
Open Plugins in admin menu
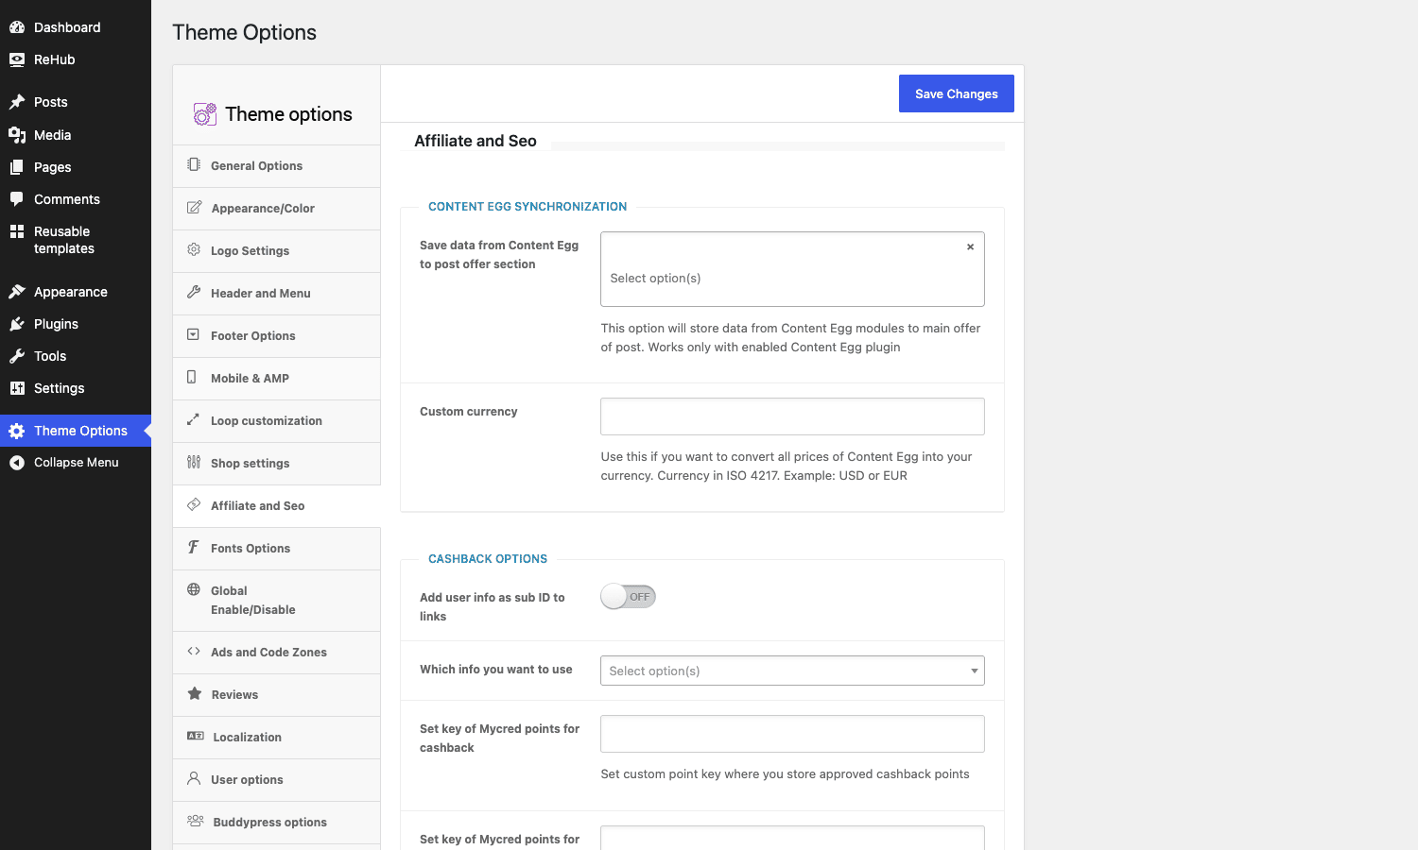[x=76, y=324]
